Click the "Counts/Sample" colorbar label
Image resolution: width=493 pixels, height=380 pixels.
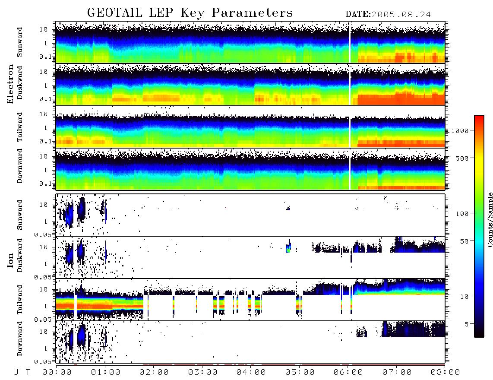[x=490, y=219]
